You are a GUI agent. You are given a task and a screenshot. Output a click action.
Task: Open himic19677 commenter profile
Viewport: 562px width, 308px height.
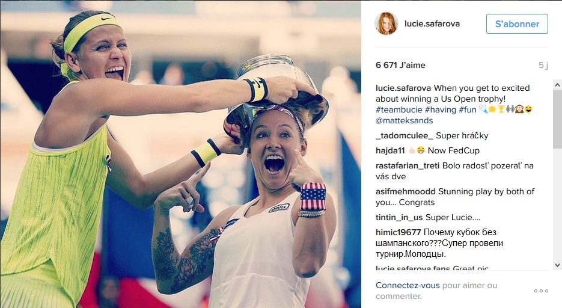coord(398,232)
